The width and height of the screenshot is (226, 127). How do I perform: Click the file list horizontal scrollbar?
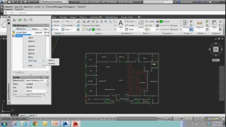[31, 72]
